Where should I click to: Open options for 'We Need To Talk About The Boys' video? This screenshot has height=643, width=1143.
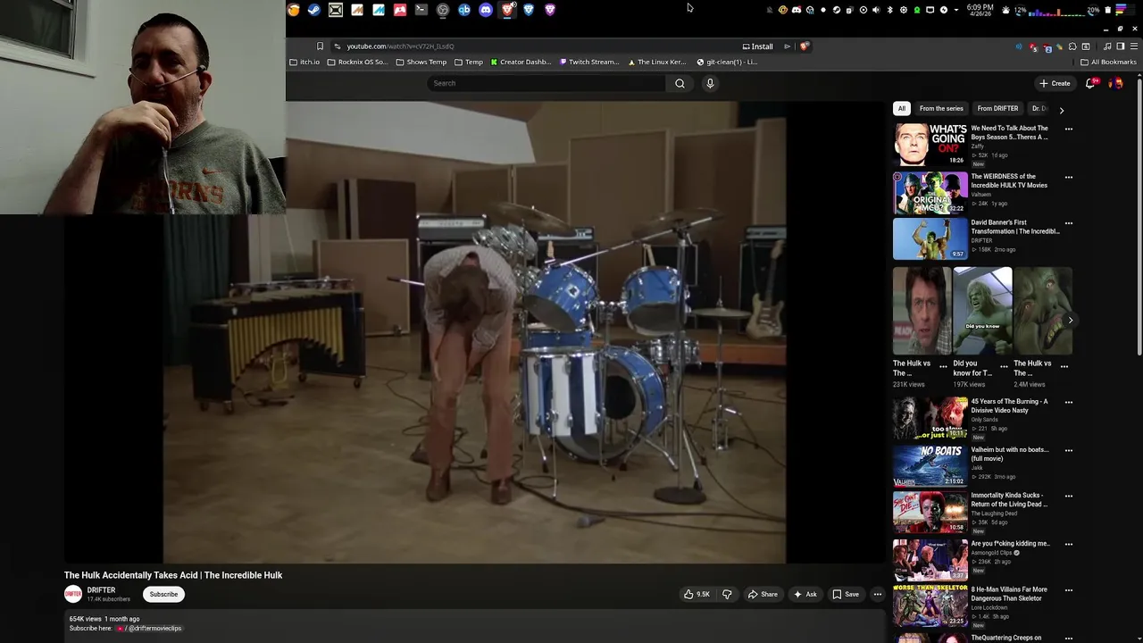[x=1068, y=129]
